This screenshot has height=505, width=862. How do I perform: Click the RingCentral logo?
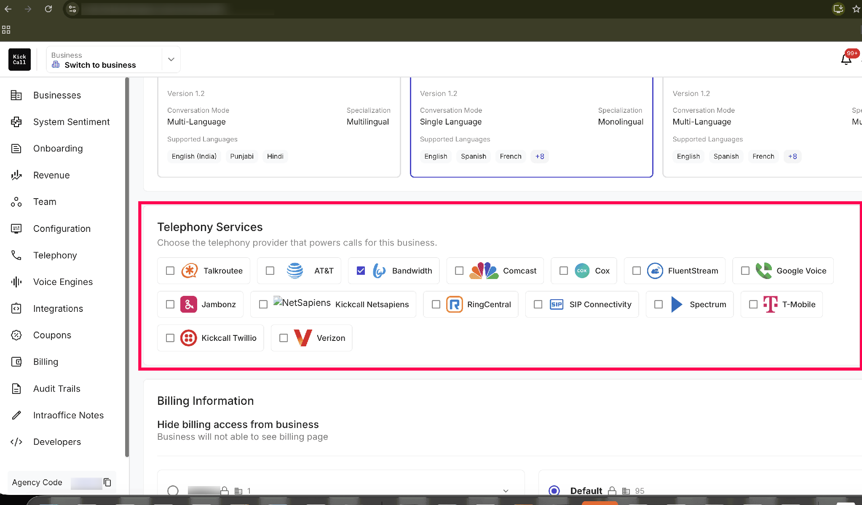tap(455, 304)
